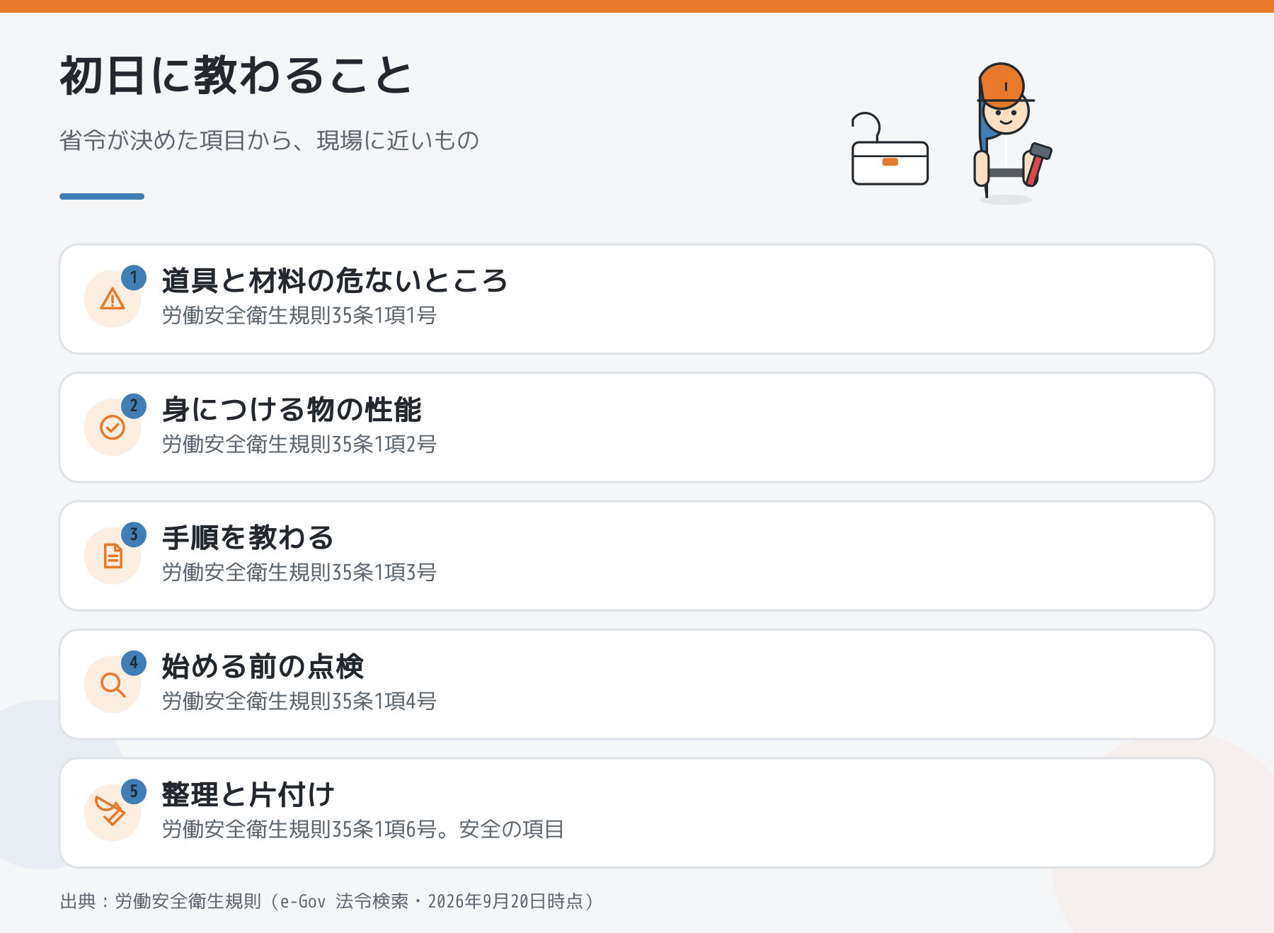This screenshot has width=1274, height=933.
Task: Select the heading 道具と材料の危ないところ
Action: pos(335,281)
